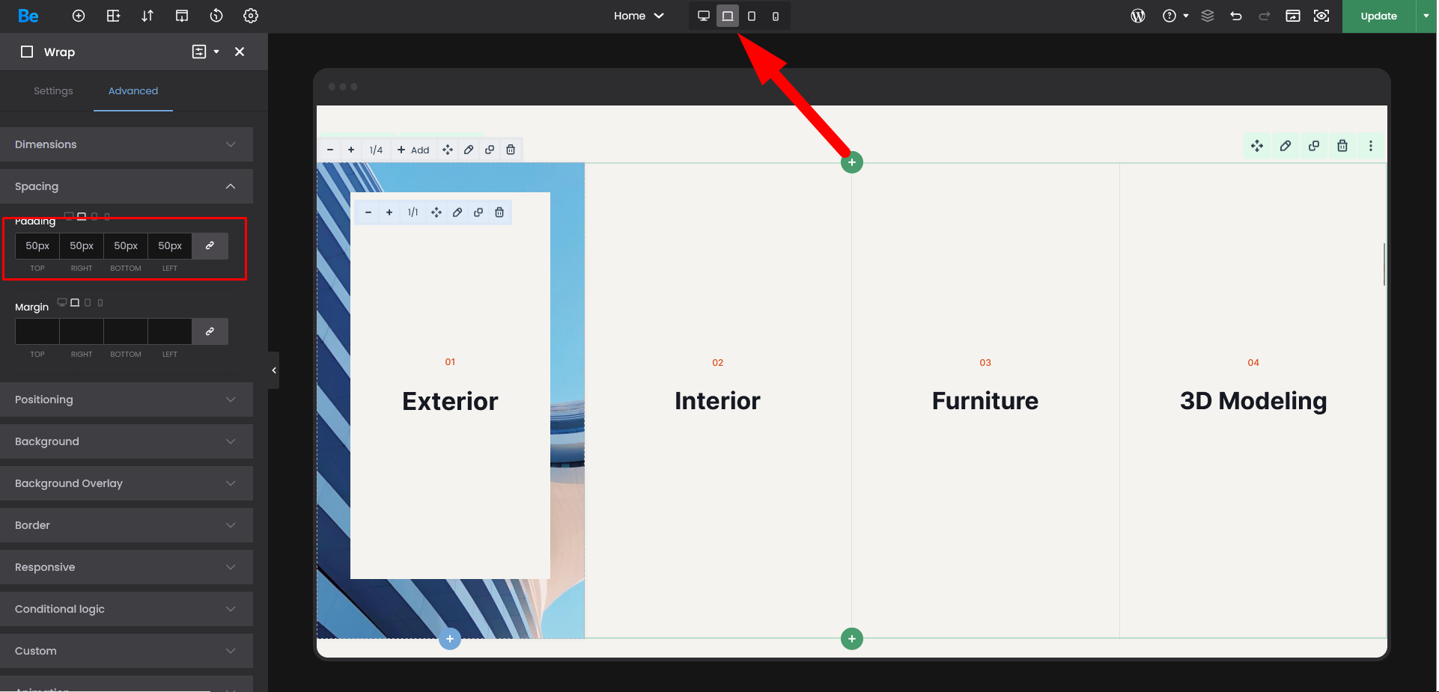This screenshot has height=692, width=1439.
Task: Open the templates icon in top bar
Action: (x=182, y=16)
